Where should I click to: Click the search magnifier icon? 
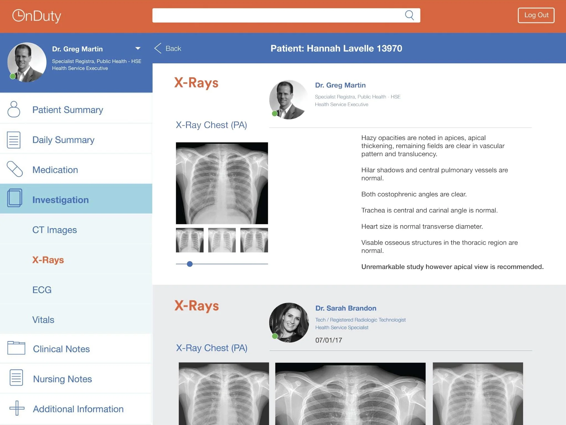pos(409,15)
